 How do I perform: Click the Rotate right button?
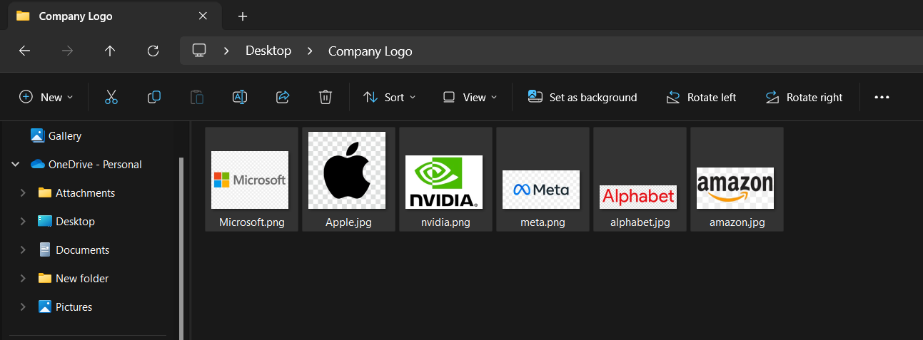click(x=803, y=97)
